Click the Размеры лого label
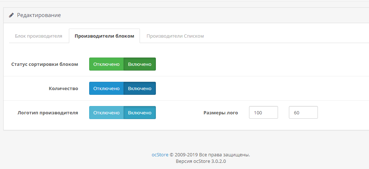This screenshot has height=169, width=369. coord(221,113)
